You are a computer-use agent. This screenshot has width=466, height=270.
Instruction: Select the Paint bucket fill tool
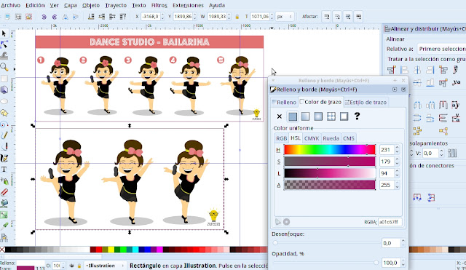4,204
